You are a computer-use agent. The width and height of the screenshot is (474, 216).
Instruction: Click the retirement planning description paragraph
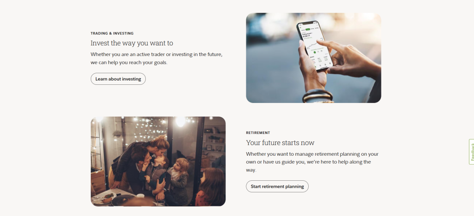pyautogui.click(x=312, y=162)
